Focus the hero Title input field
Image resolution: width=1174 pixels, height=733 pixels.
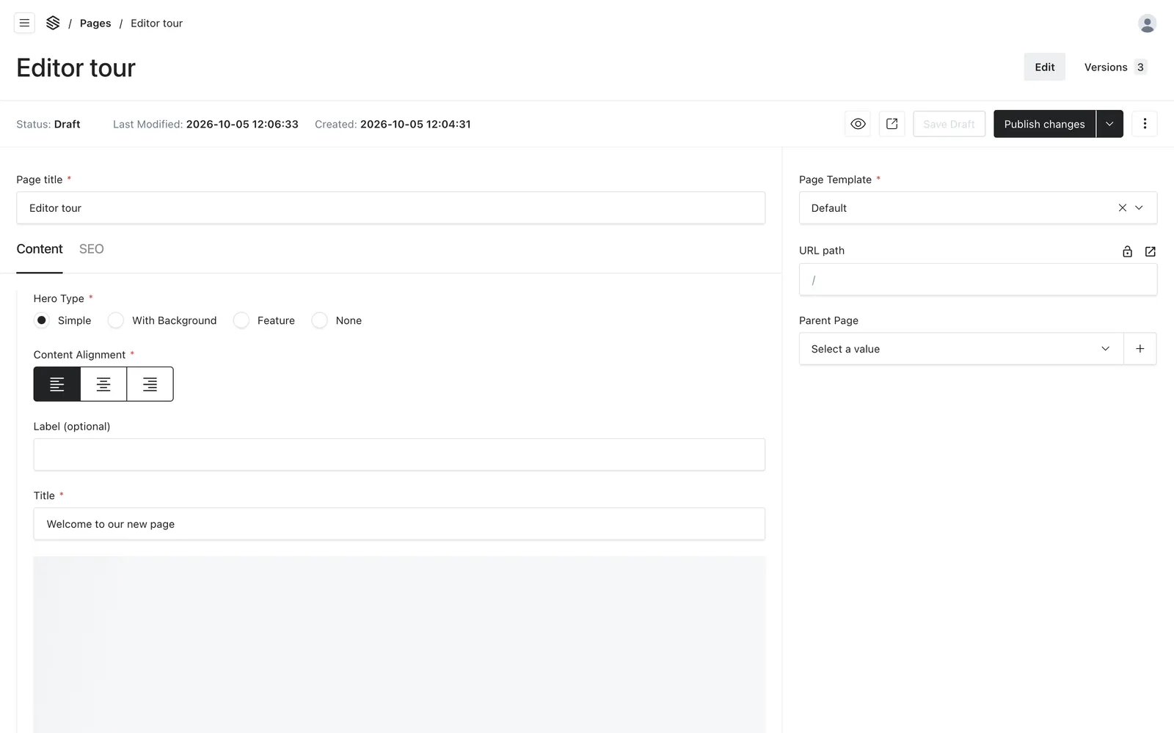(x=399, y=524)
